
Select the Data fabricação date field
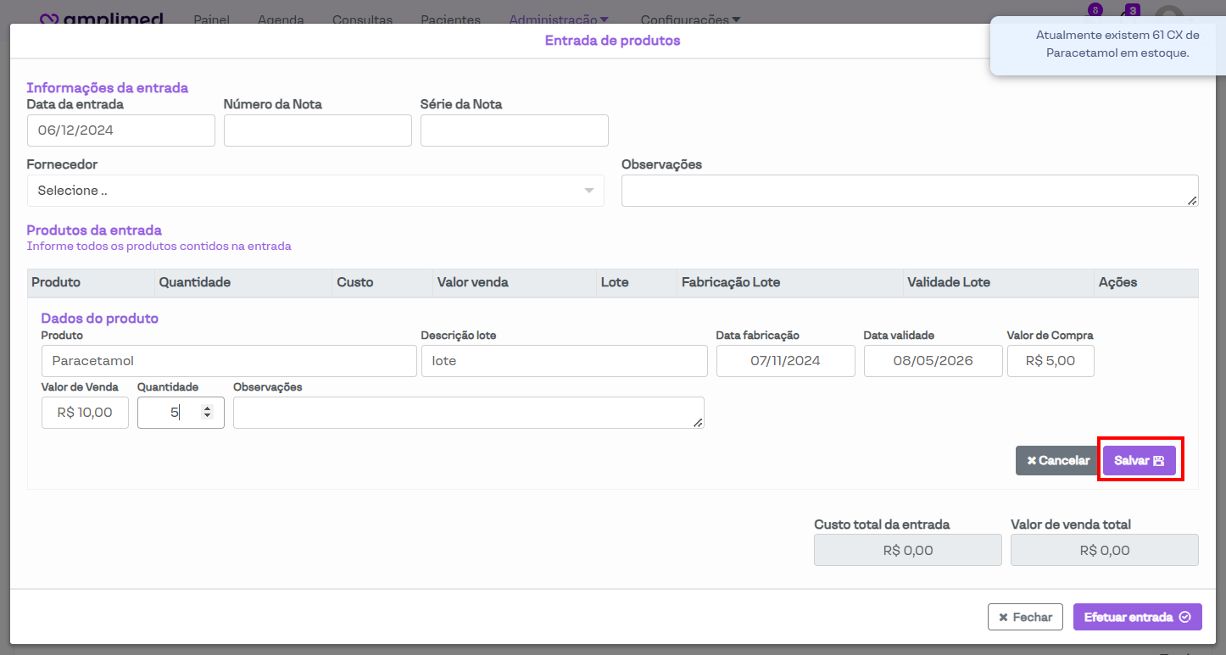[785, 361]
